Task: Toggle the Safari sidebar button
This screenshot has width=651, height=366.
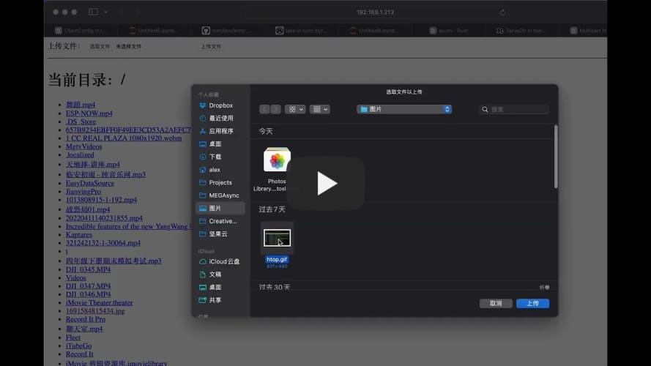Action: tap(94, 12)
